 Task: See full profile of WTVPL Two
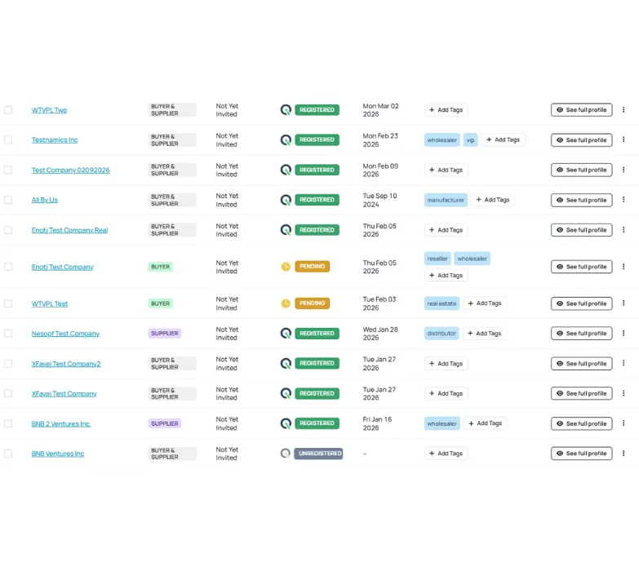click(582, 110)
